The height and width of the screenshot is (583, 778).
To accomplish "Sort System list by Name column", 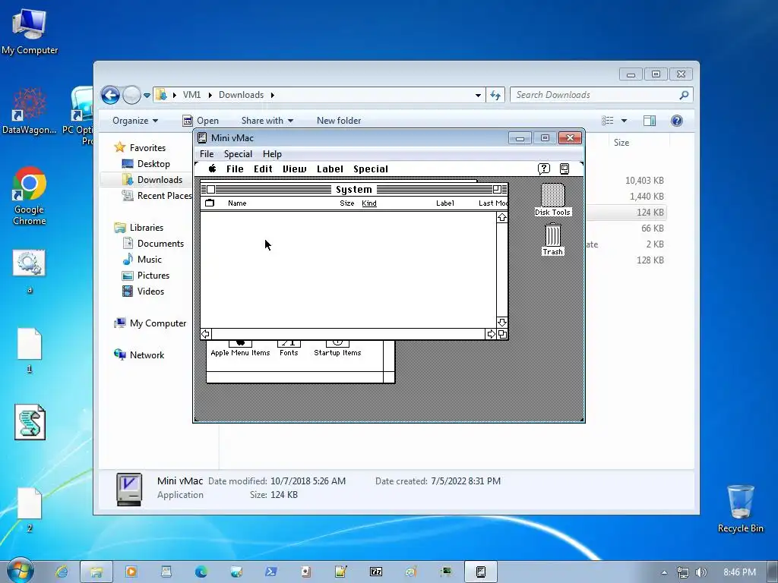I will tap(237, 203).
